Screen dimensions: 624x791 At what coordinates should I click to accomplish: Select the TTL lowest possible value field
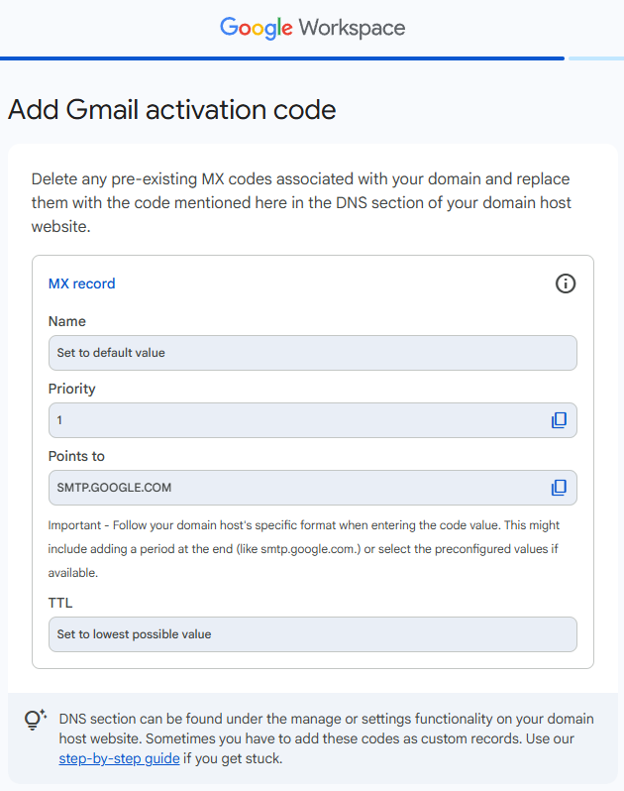point(313,634)
